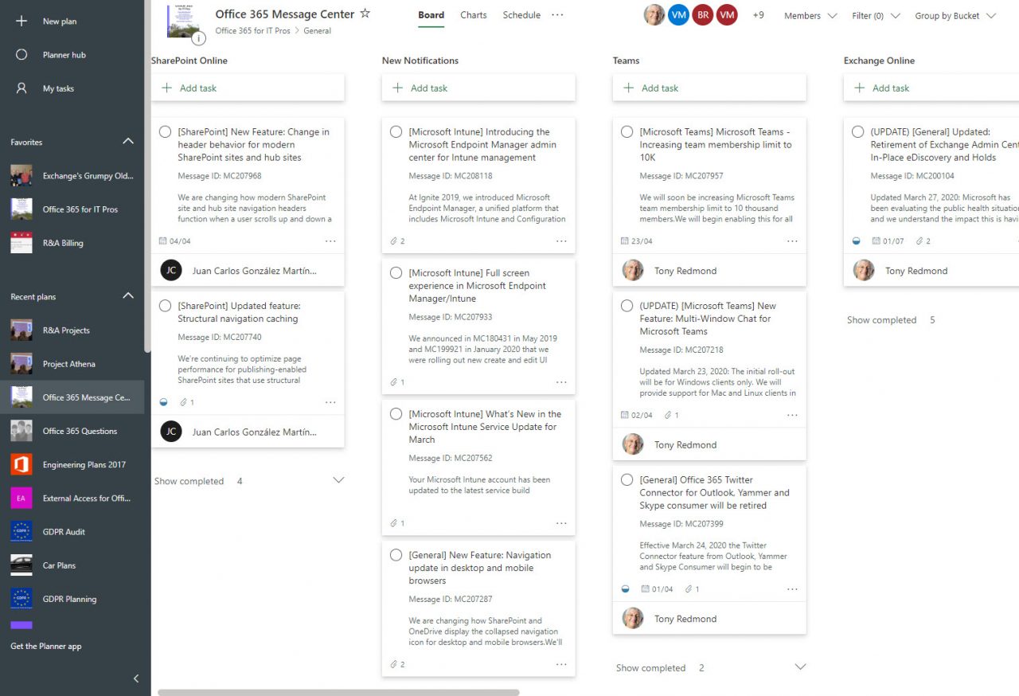Open GDPR Audit recent plan

tap(72, 532)
